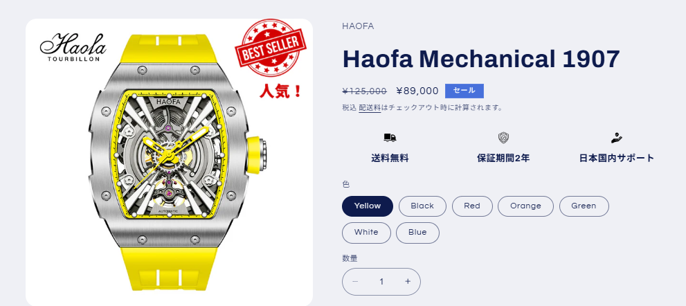Decrease quantity with the minus icon

pos(355,282)
